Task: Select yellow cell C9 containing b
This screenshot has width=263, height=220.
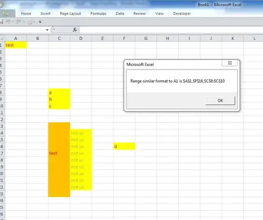Action: [59, 99]
